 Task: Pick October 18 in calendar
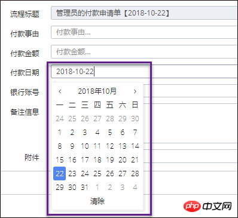[x=97, y=160]
